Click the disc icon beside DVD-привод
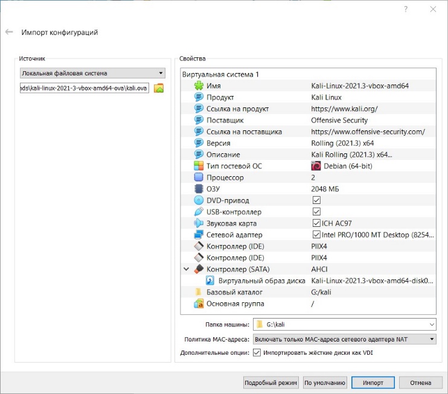 click(x=199, y=200)
